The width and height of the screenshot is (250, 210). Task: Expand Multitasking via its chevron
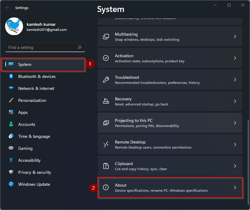pos(235,37)
